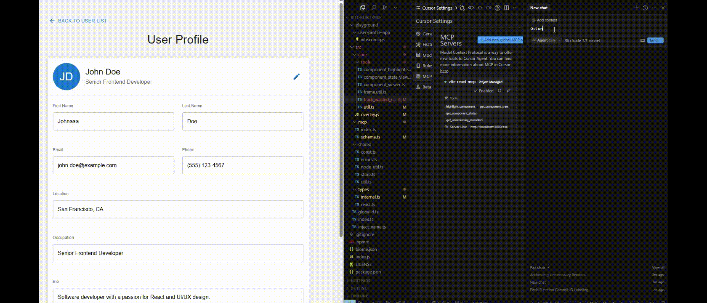Open the Explorer view icon

[363, 8]
